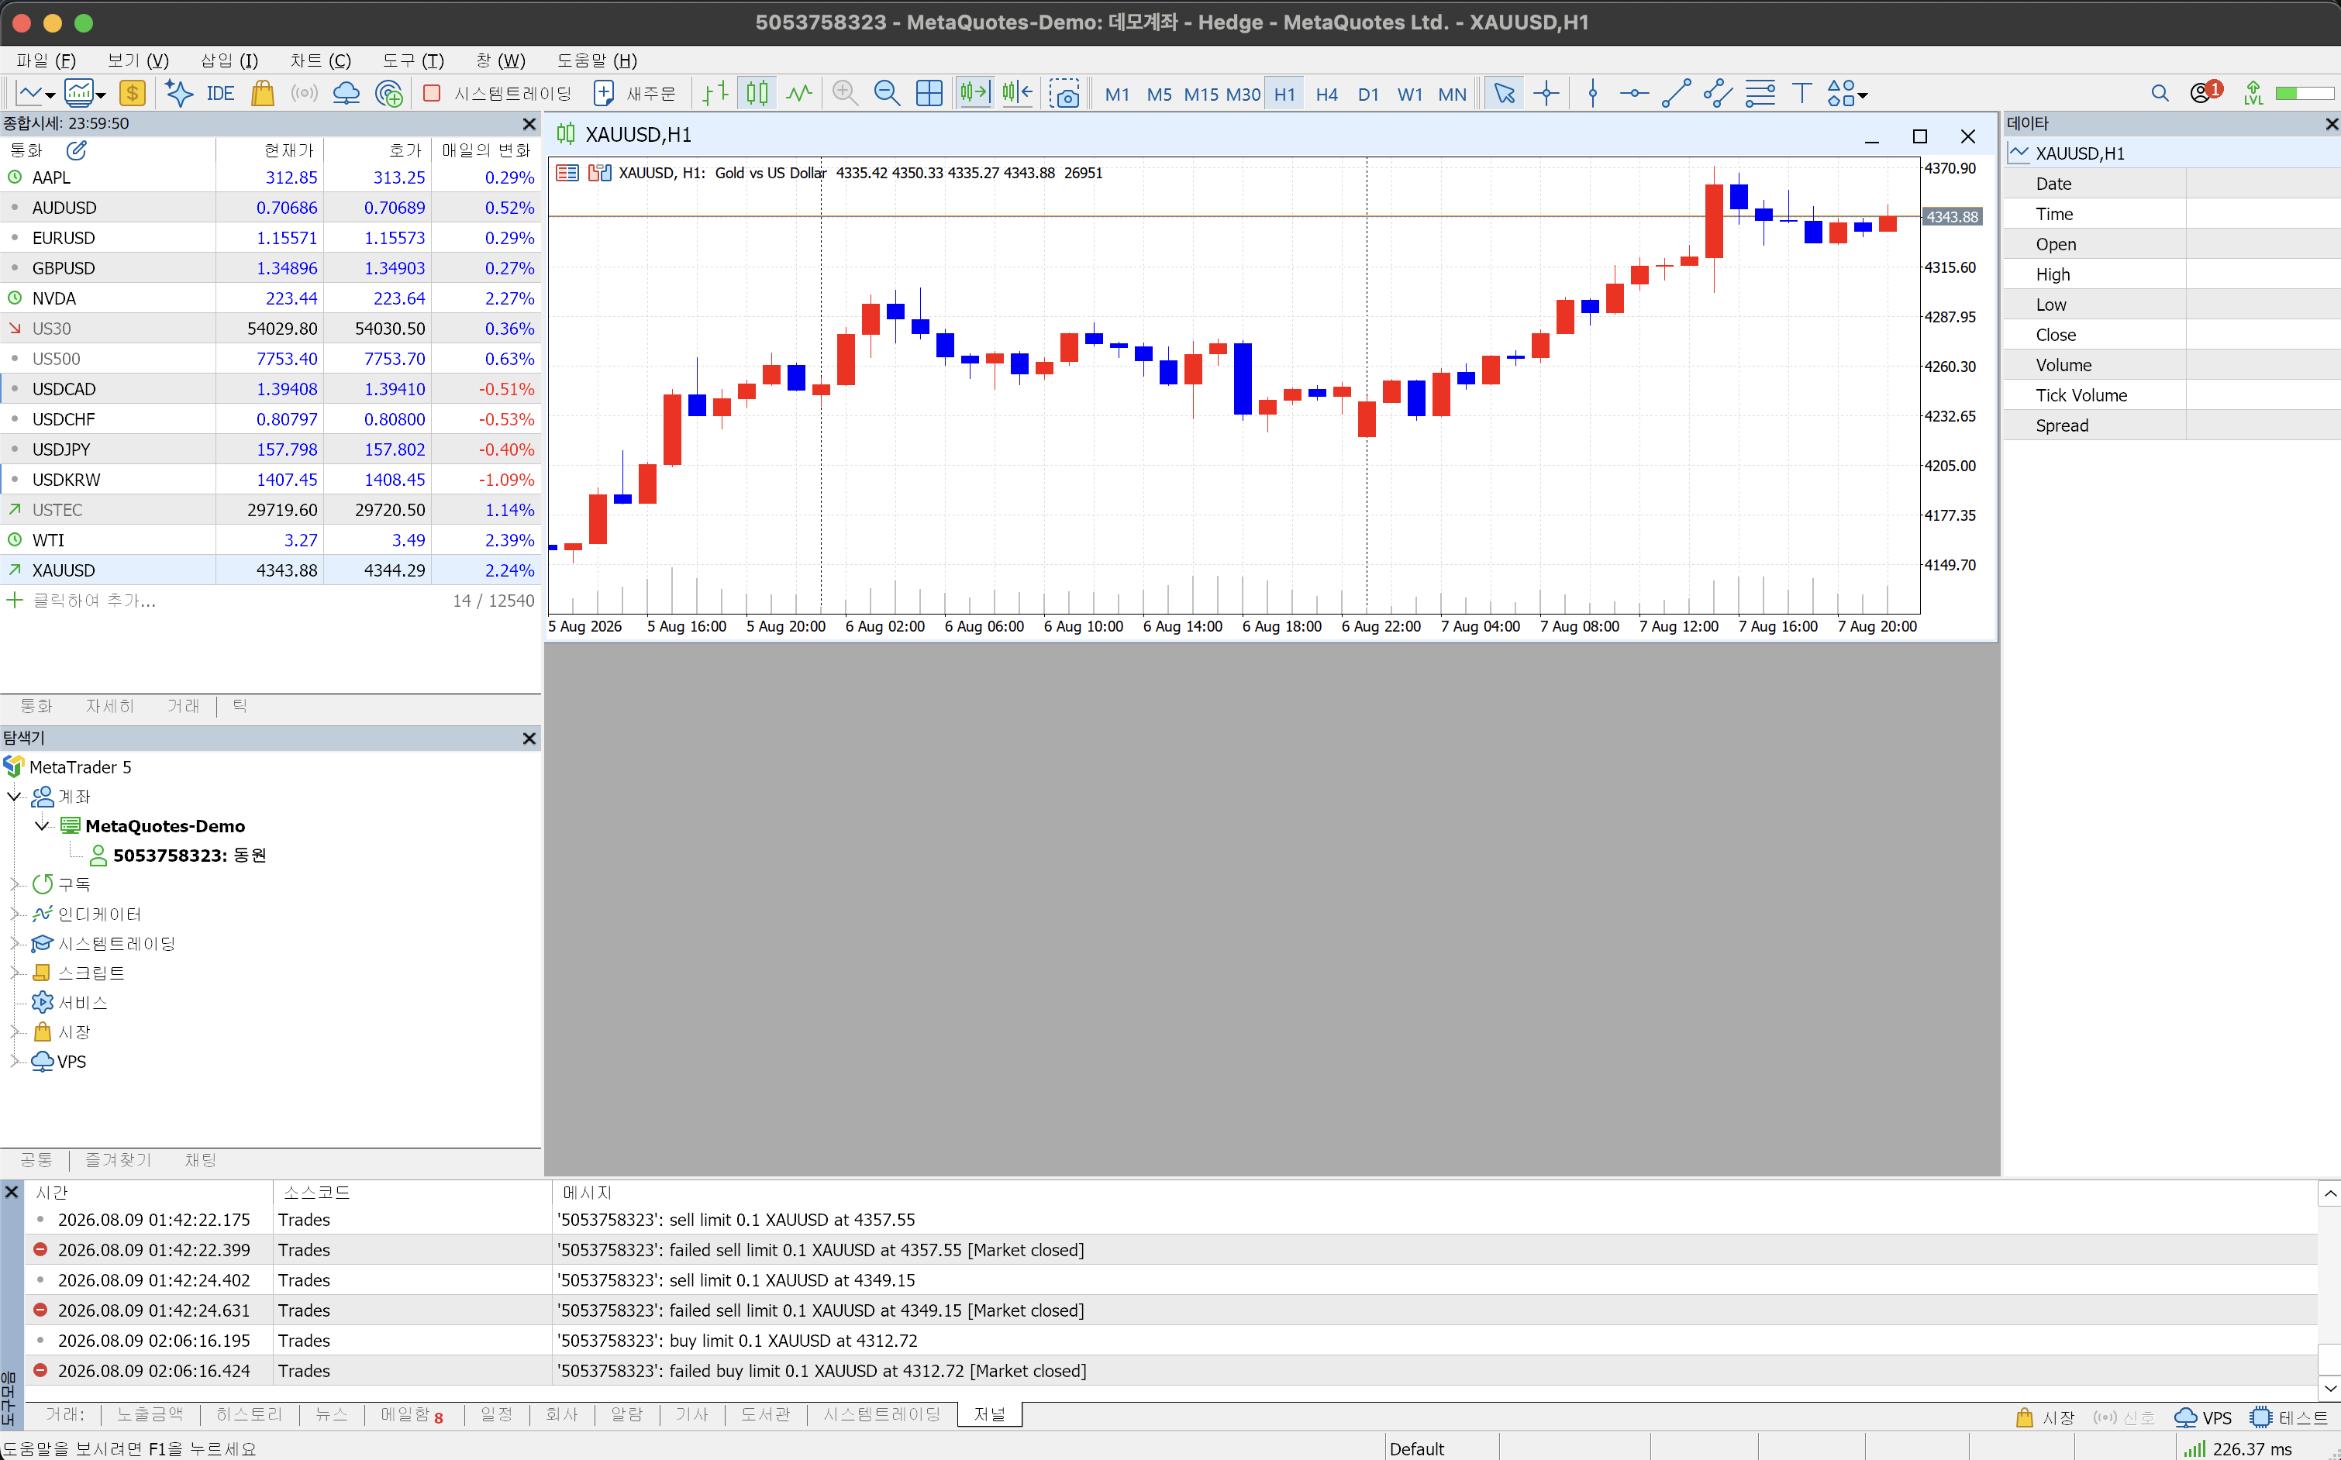Image resolution: width=2341 pixels, height=1460 pixels.
Task: Open the Market shopping bag toolbar icon
Action: 263,94
